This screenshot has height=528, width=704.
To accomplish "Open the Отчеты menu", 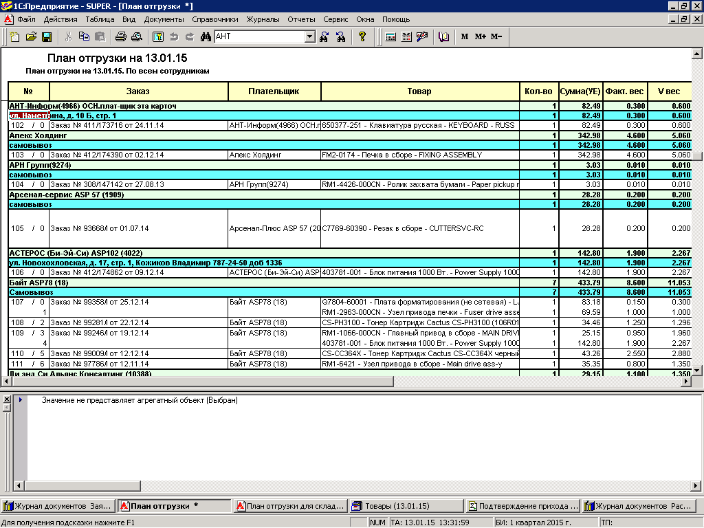I will (x=301, y=20).
